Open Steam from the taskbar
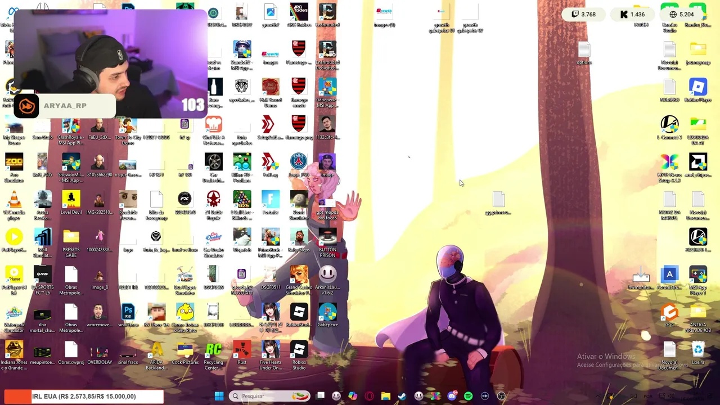The width and height of the screenshot is (720, 405). click(402, 396)
